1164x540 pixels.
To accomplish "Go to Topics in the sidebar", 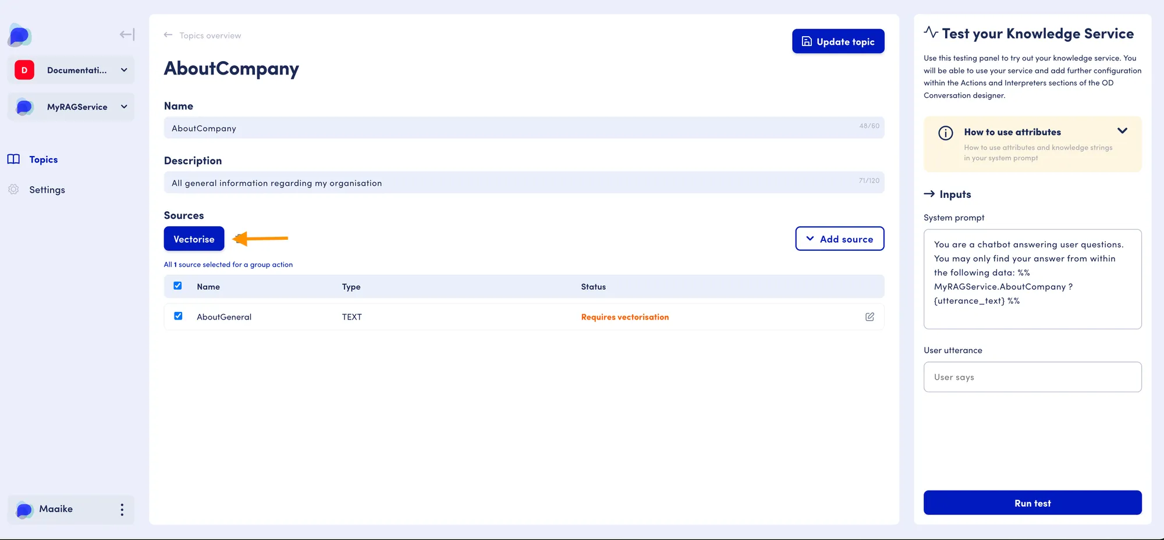I will point(44,159).
